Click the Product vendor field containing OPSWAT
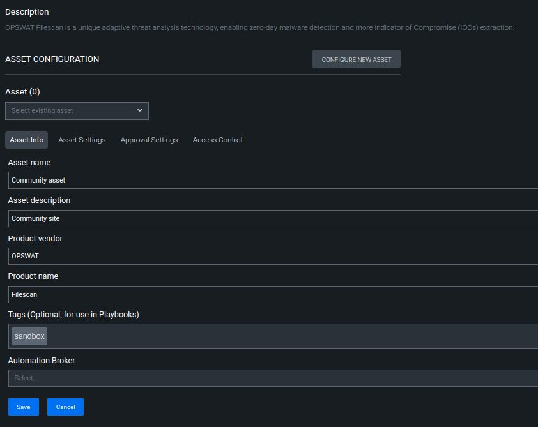The height and width of the screenshot is (427, 538). (273, 256)
